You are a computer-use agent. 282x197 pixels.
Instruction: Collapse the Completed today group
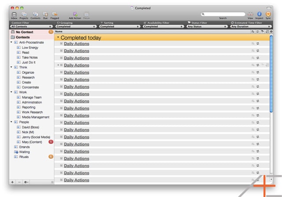point(58,37)
